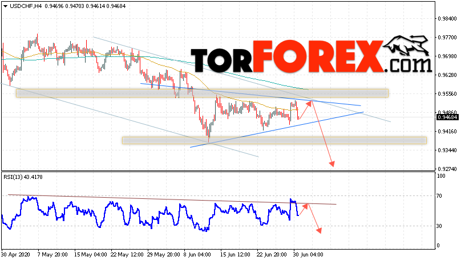Select the RSI(13) 43.4178 indicator label

point(23,177)
